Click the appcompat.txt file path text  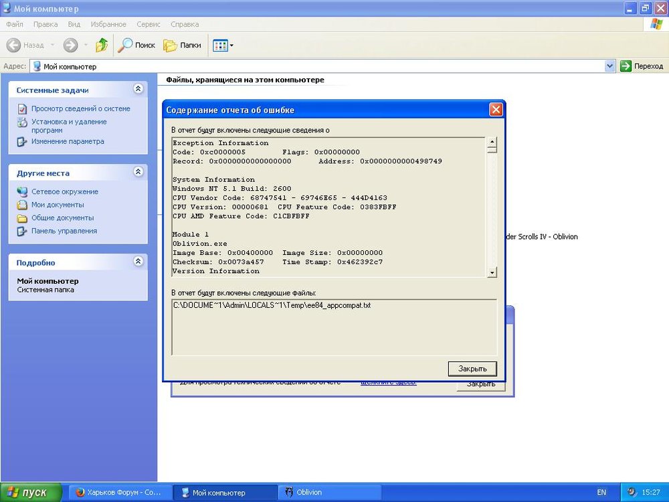coord(272,305)
